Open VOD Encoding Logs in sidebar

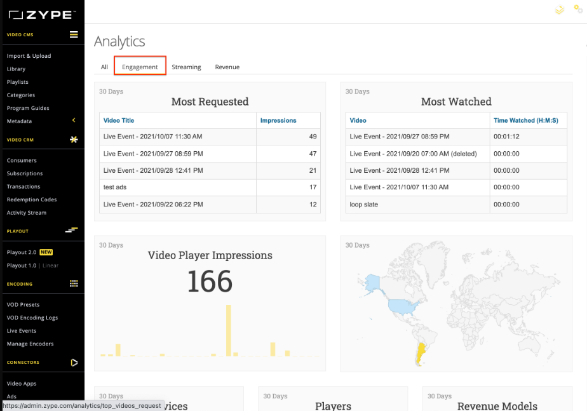(x=32, y=318)
